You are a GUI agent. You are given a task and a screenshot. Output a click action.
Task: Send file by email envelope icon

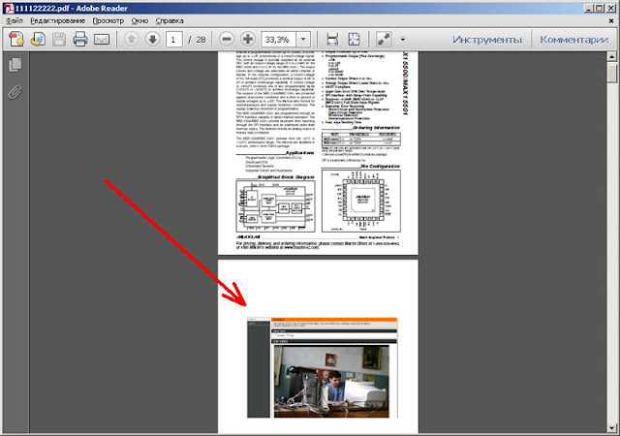click(102, 39)
